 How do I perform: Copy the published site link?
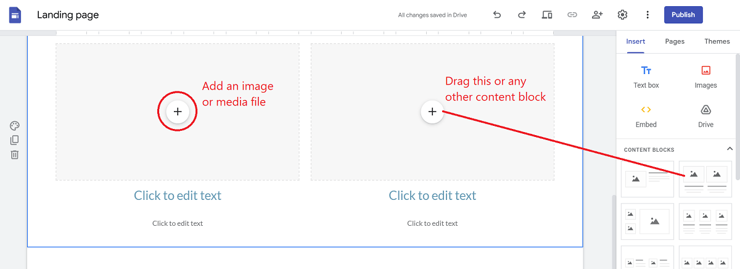tap(572, 15)
